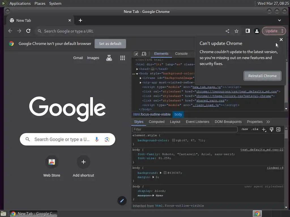Open the Properties pane tab
This screenshot has width=290, height=217.
[255, 122]
